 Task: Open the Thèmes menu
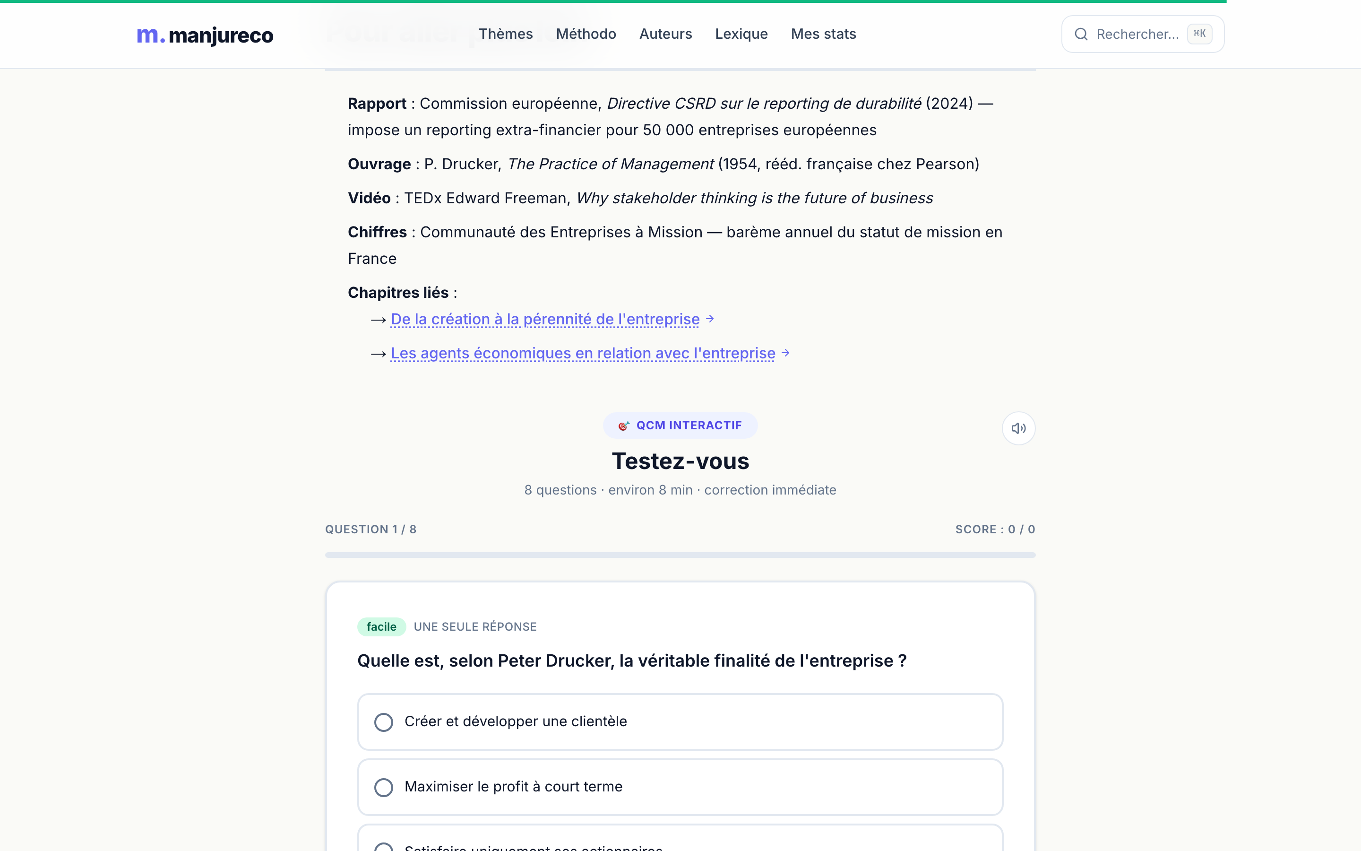[506, 34]
